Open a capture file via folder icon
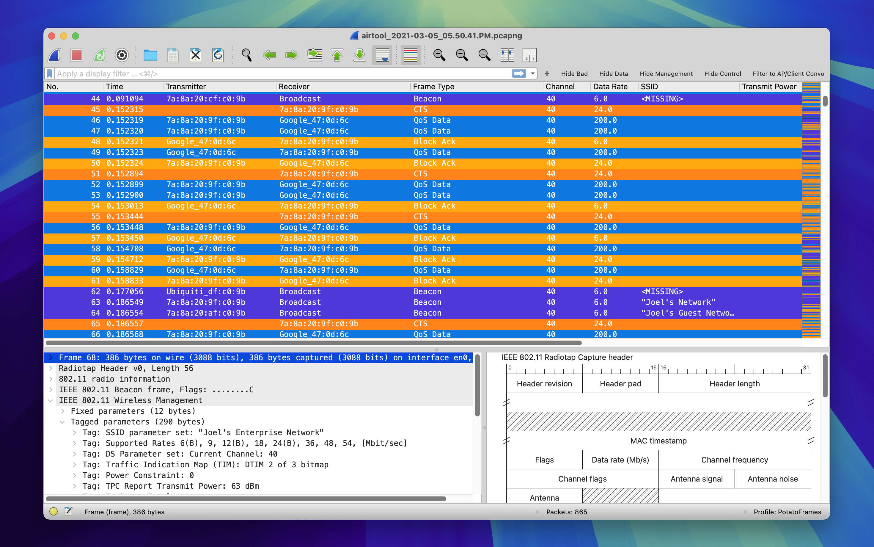Viewport: 874px width, 547px height. (x=150, y=55)
